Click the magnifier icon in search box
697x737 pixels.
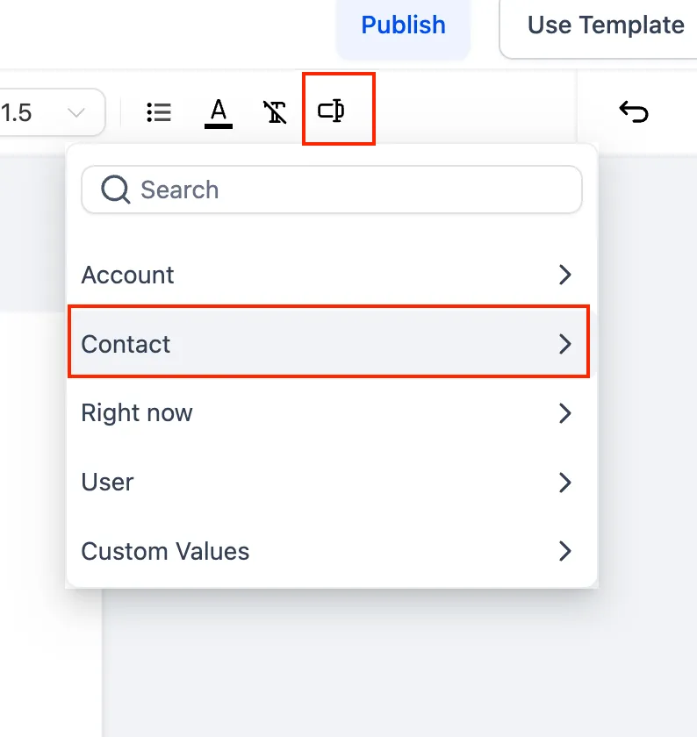[x=115, y=190]
